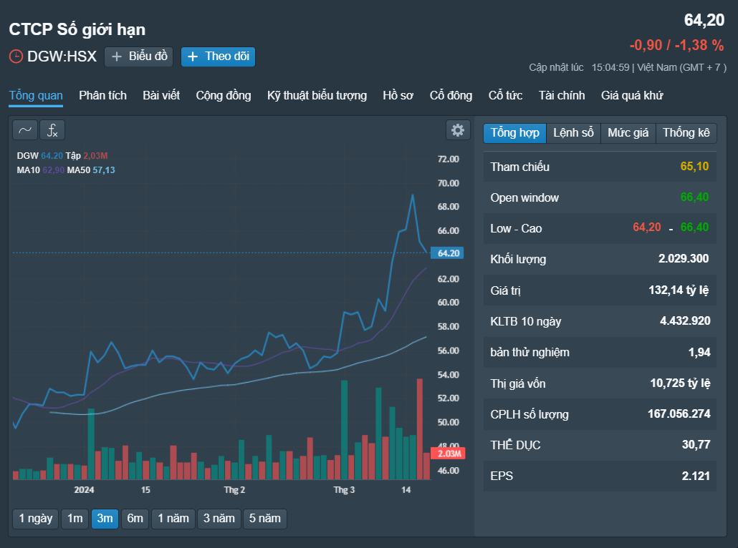Click the Giá trị value 132,14 tỷ lệ
Screen dimensions: 738x548
click(x=679, y=290)
